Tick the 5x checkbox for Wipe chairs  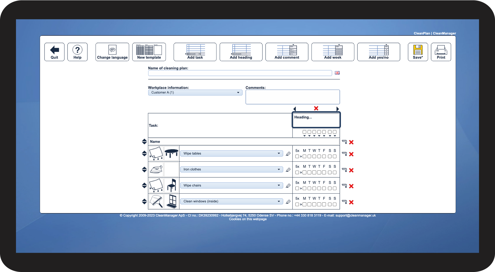pos(297,189)
